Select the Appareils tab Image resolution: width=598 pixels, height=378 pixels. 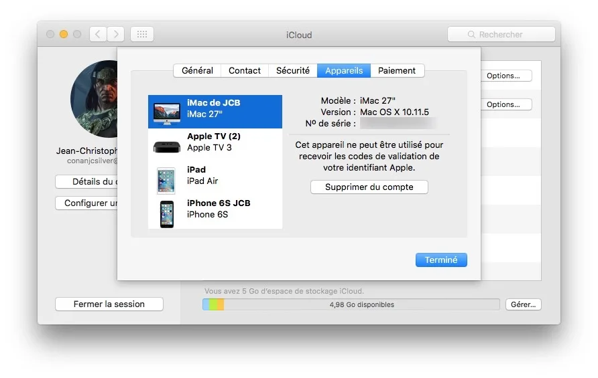(x=344, y=70)
